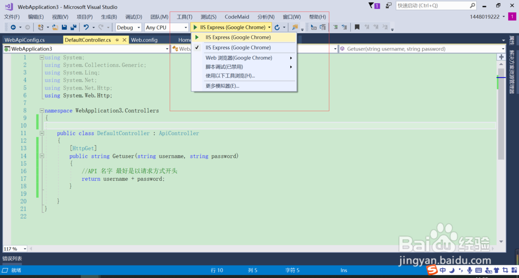Screen dimensions: 519x278
Task: Click the Save floppy disk icon
Action: 64,27
